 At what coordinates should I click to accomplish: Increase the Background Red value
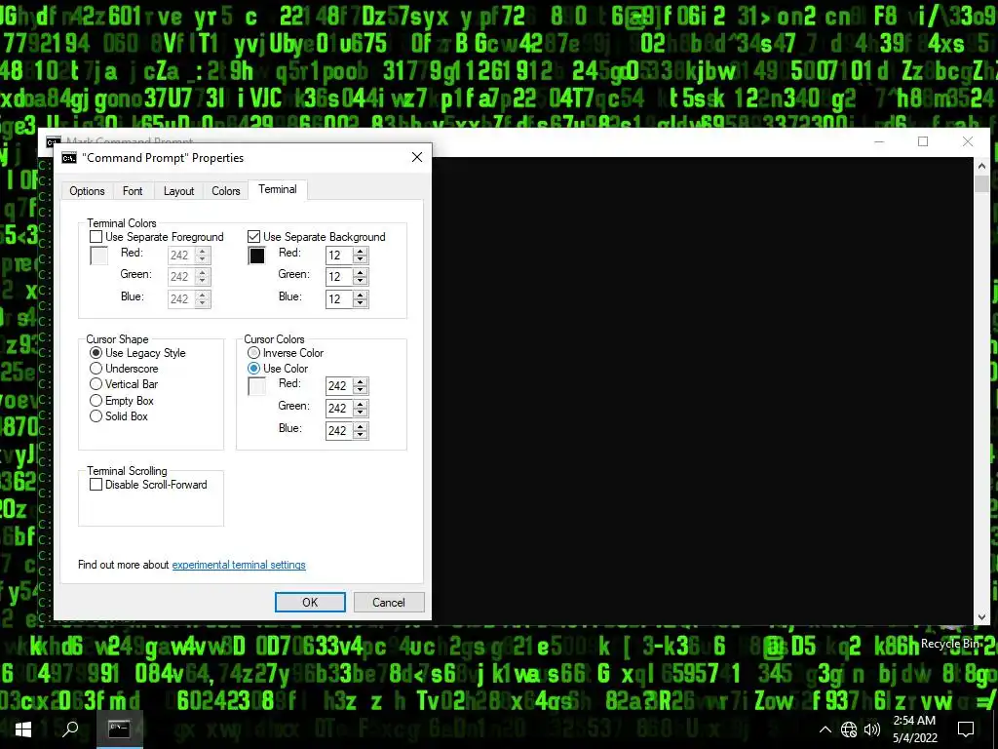click(x=361, y=252)
